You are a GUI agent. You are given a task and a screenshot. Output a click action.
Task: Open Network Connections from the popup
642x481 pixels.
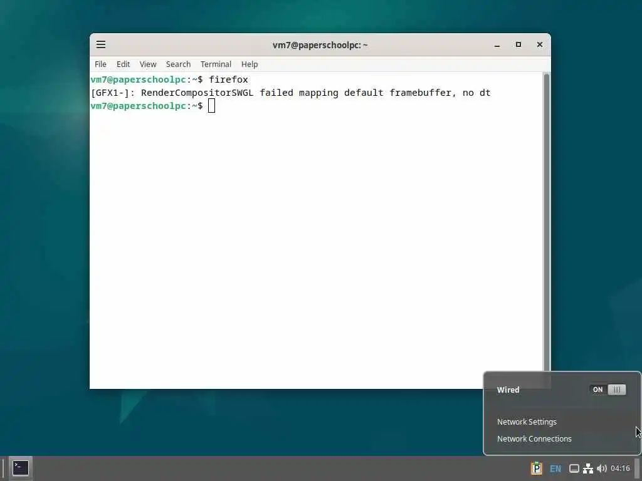[534, 438]
